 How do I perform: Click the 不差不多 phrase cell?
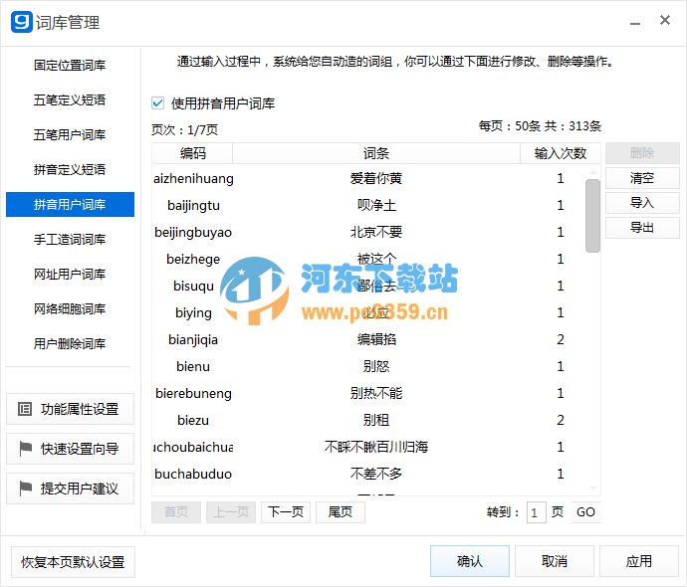tap(376, 474)
